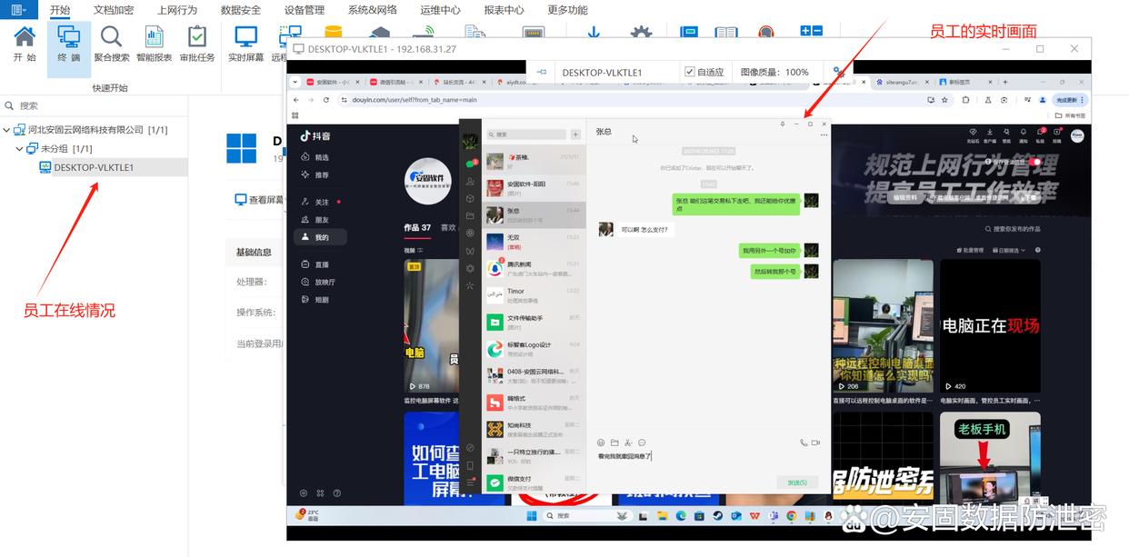Select 未分组 [1/1] group row
1129x557 pixels.
[65, 148]
